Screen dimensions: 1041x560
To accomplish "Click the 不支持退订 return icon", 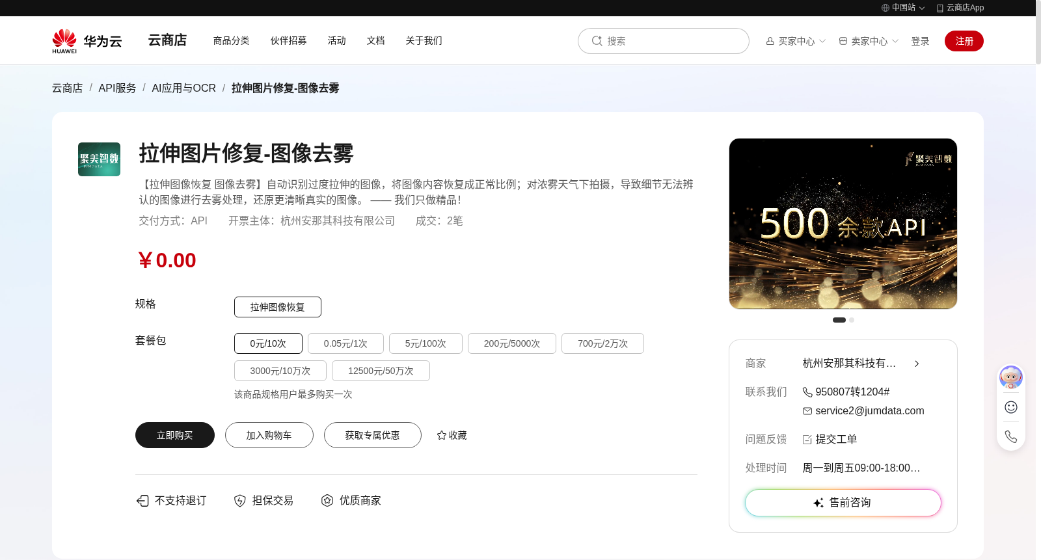I will tap(142, 500).
